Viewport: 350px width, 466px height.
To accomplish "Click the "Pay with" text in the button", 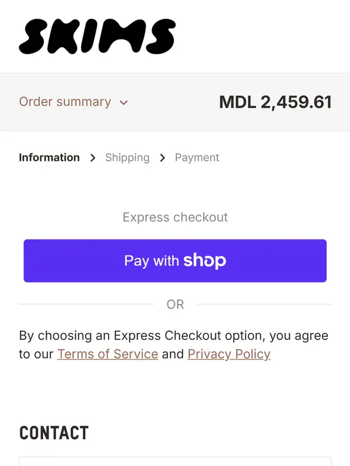I will coord(151,261).
